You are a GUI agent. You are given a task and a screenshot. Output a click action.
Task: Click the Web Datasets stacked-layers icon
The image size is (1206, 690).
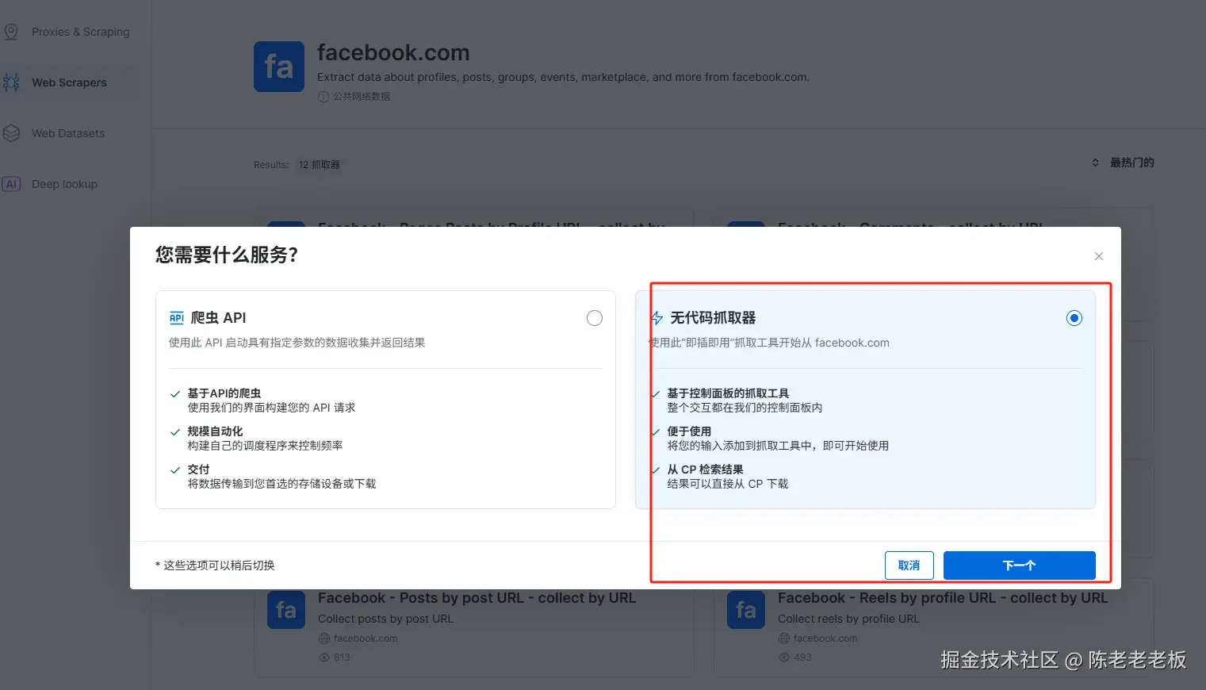(12, 132)
